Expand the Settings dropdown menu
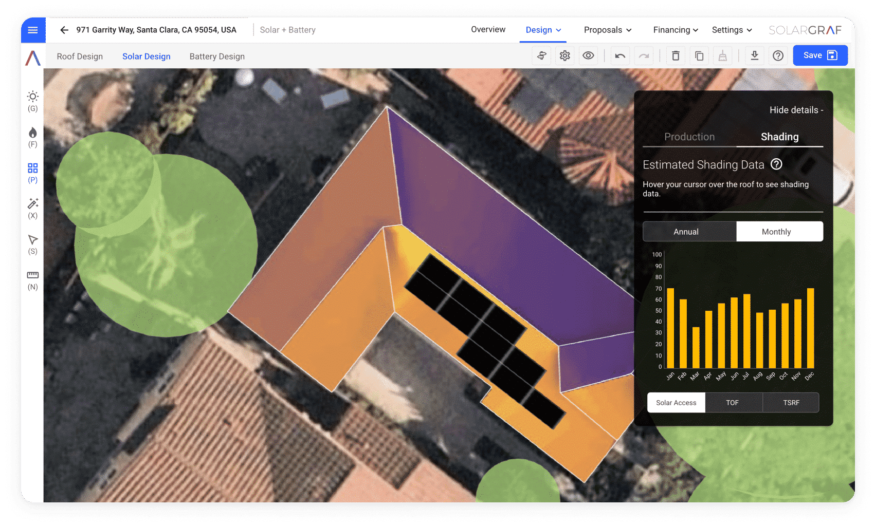The image size is (875, 526). [x=732, y=30]
